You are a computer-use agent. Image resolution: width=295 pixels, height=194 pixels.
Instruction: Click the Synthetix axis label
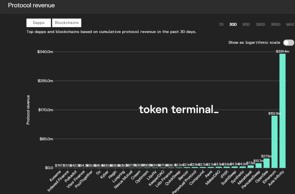pyautogui.click(x=237, y=177)
